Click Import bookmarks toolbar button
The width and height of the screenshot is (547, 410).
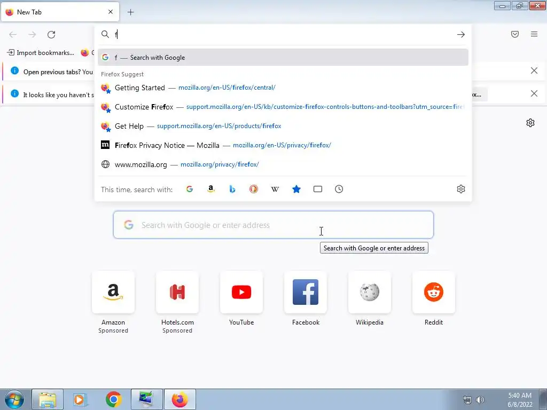click(41, 53)
